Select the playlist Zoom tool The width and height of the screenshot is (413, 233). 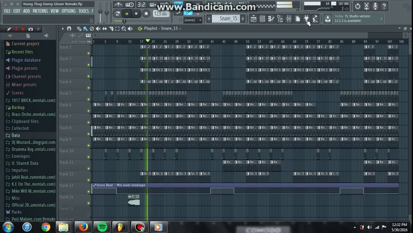click(124, 28)
